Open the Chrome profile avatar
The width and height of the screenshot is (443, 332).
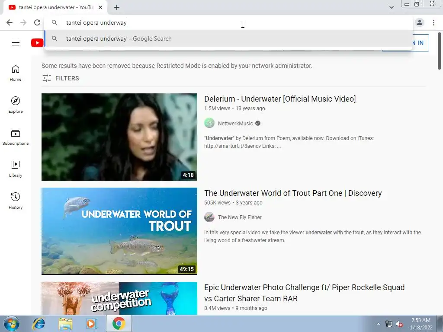[x=420, y=22]
